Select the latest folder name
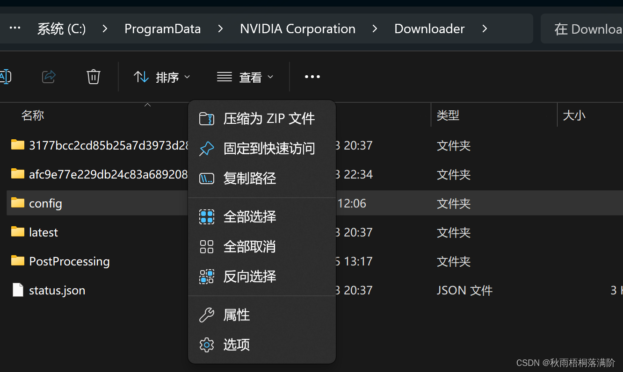The image size is (623, 372). pos(43,232)
